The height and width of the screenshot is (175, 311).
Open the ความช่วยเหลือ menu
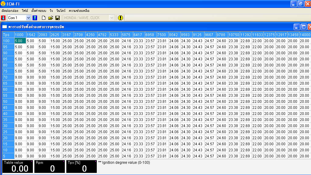click(x=79, y=11)
